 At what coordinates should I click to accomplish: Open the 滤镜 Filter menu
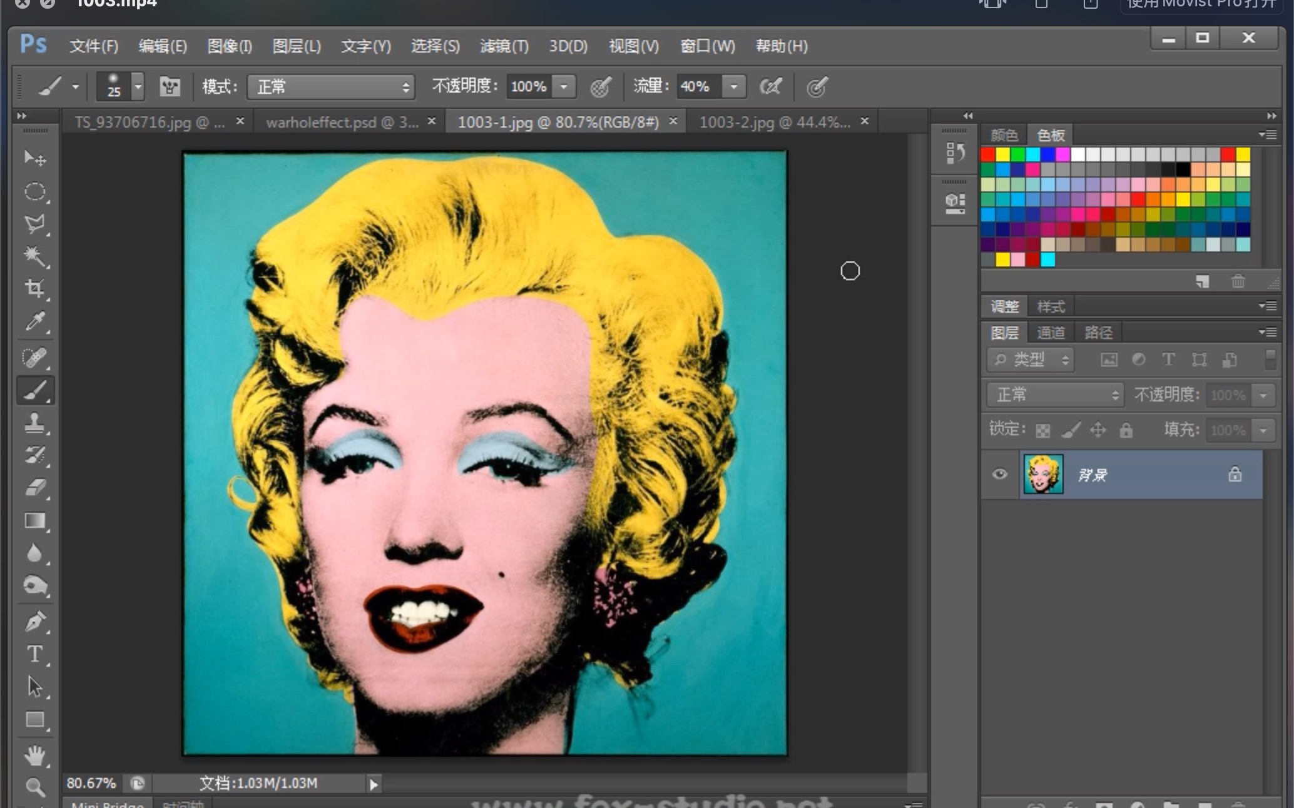coord(504,46)
